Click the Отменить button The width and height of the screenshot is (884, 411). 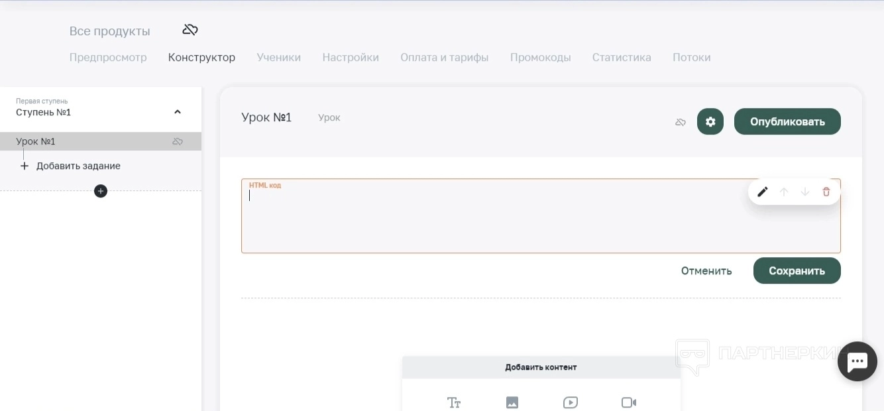pyautogui.click(x=706, y=270)
